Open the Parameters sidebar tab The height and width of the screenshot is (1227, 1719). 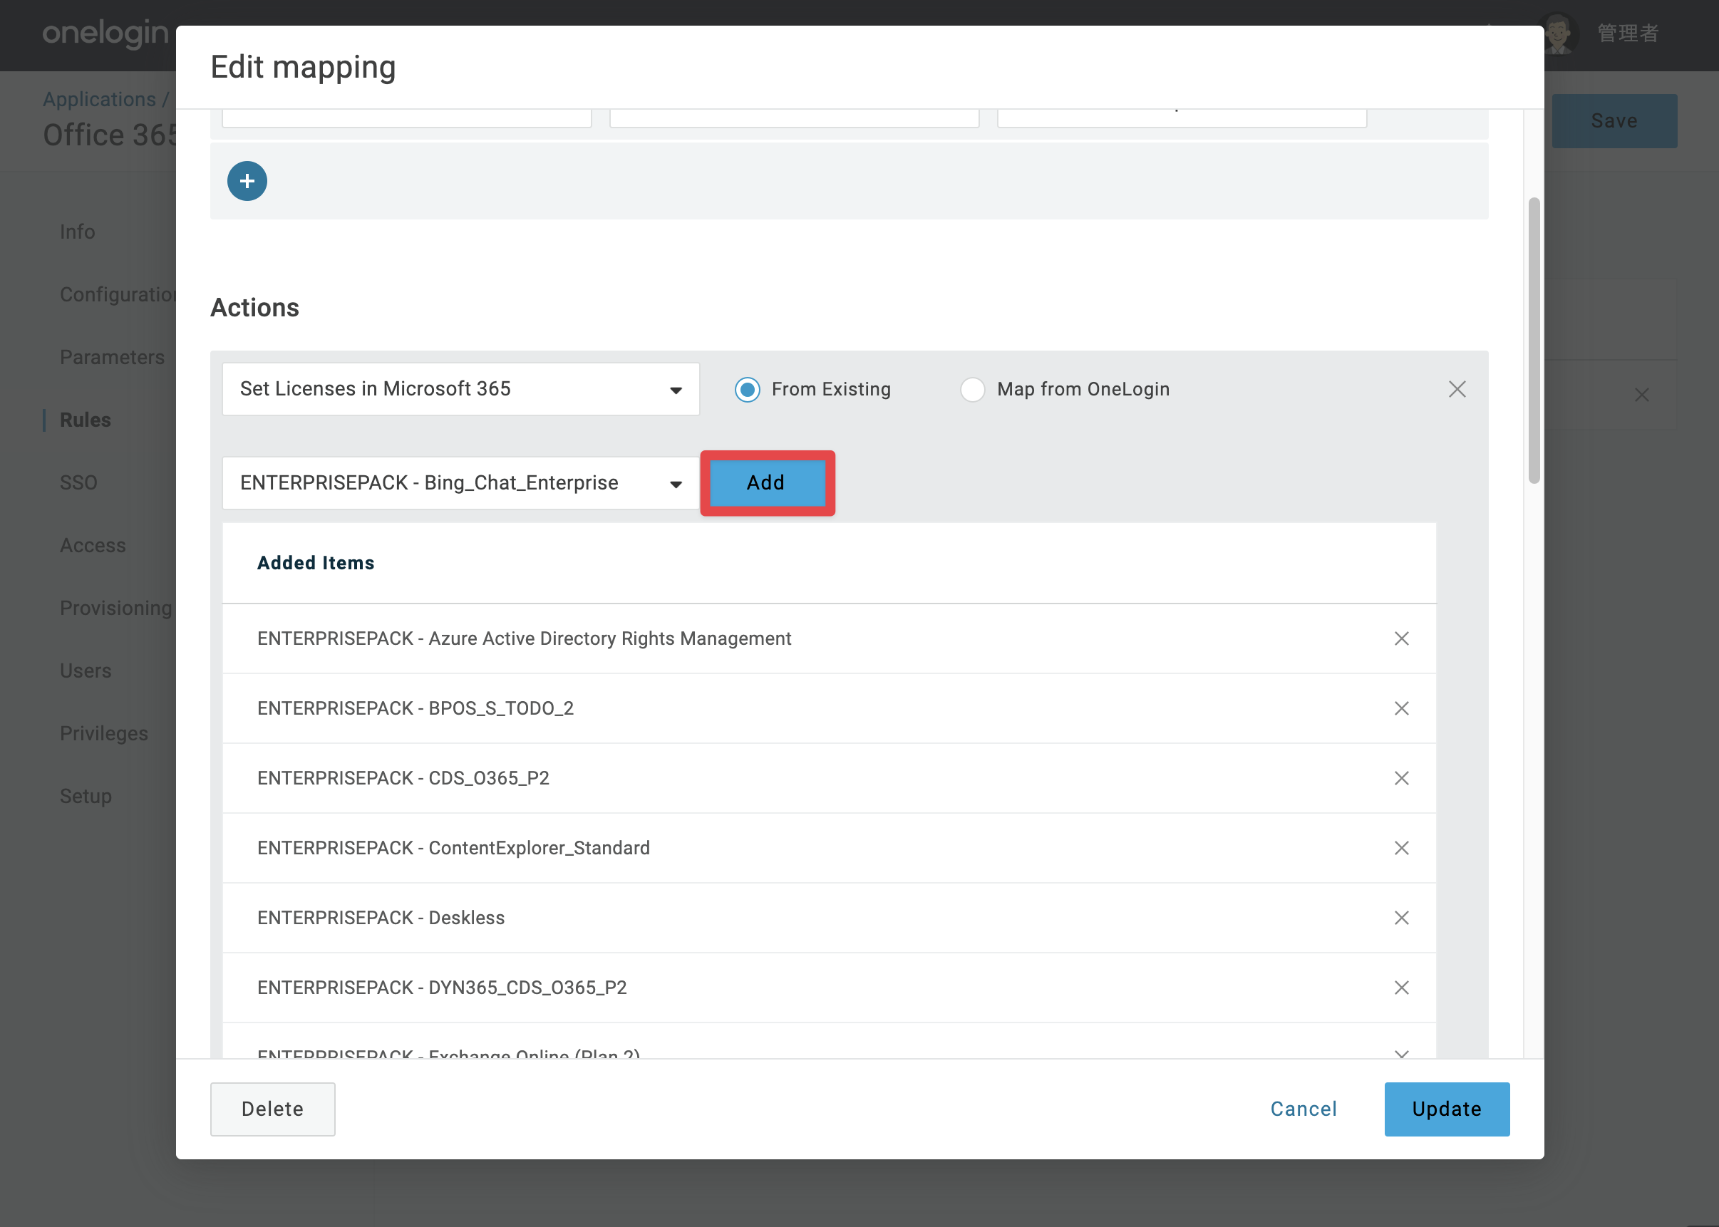point(112,358)
